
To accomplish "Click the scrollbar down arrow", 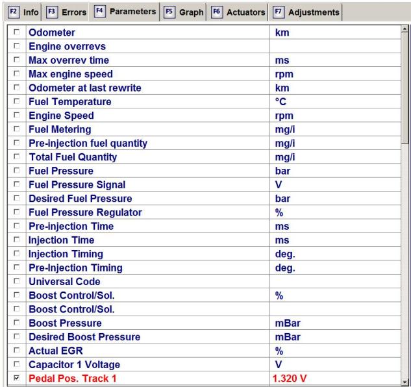I will point(406,382).
